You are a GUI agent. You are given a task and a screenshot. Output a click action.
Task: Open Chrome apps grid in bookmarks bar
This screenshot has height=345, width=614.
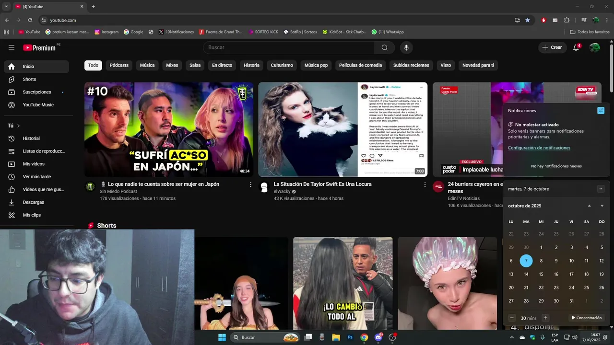6,32
